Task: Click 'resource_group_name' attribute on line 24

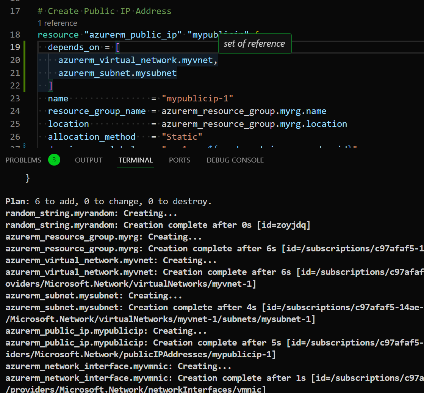Action: [x=97, y=111]
